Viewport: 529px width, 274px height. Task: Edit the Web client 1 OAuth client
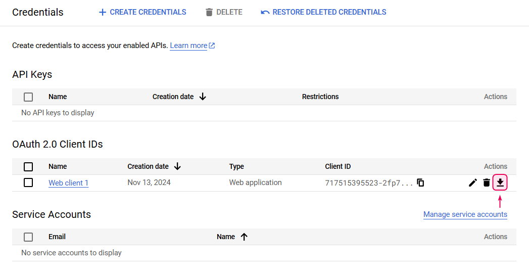472,182
